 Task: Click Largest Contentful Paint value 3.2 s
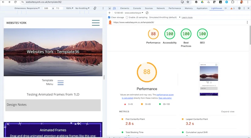[x=190, y=124]
